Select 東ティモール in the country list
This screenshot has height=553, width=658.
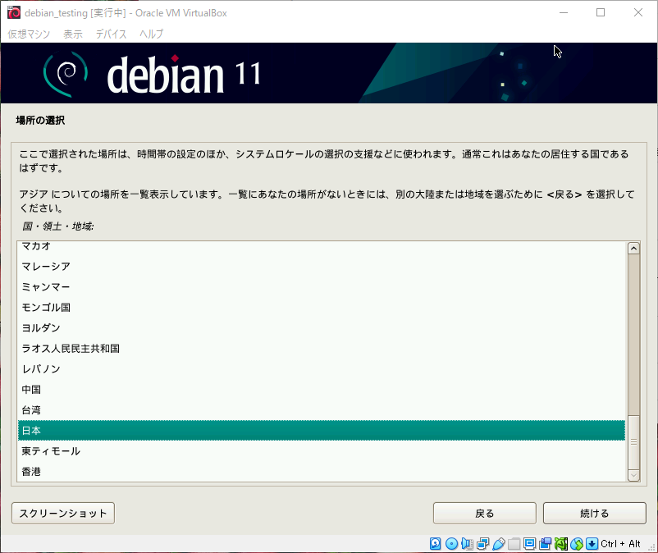pyautogui.click(x=322, y=451)
